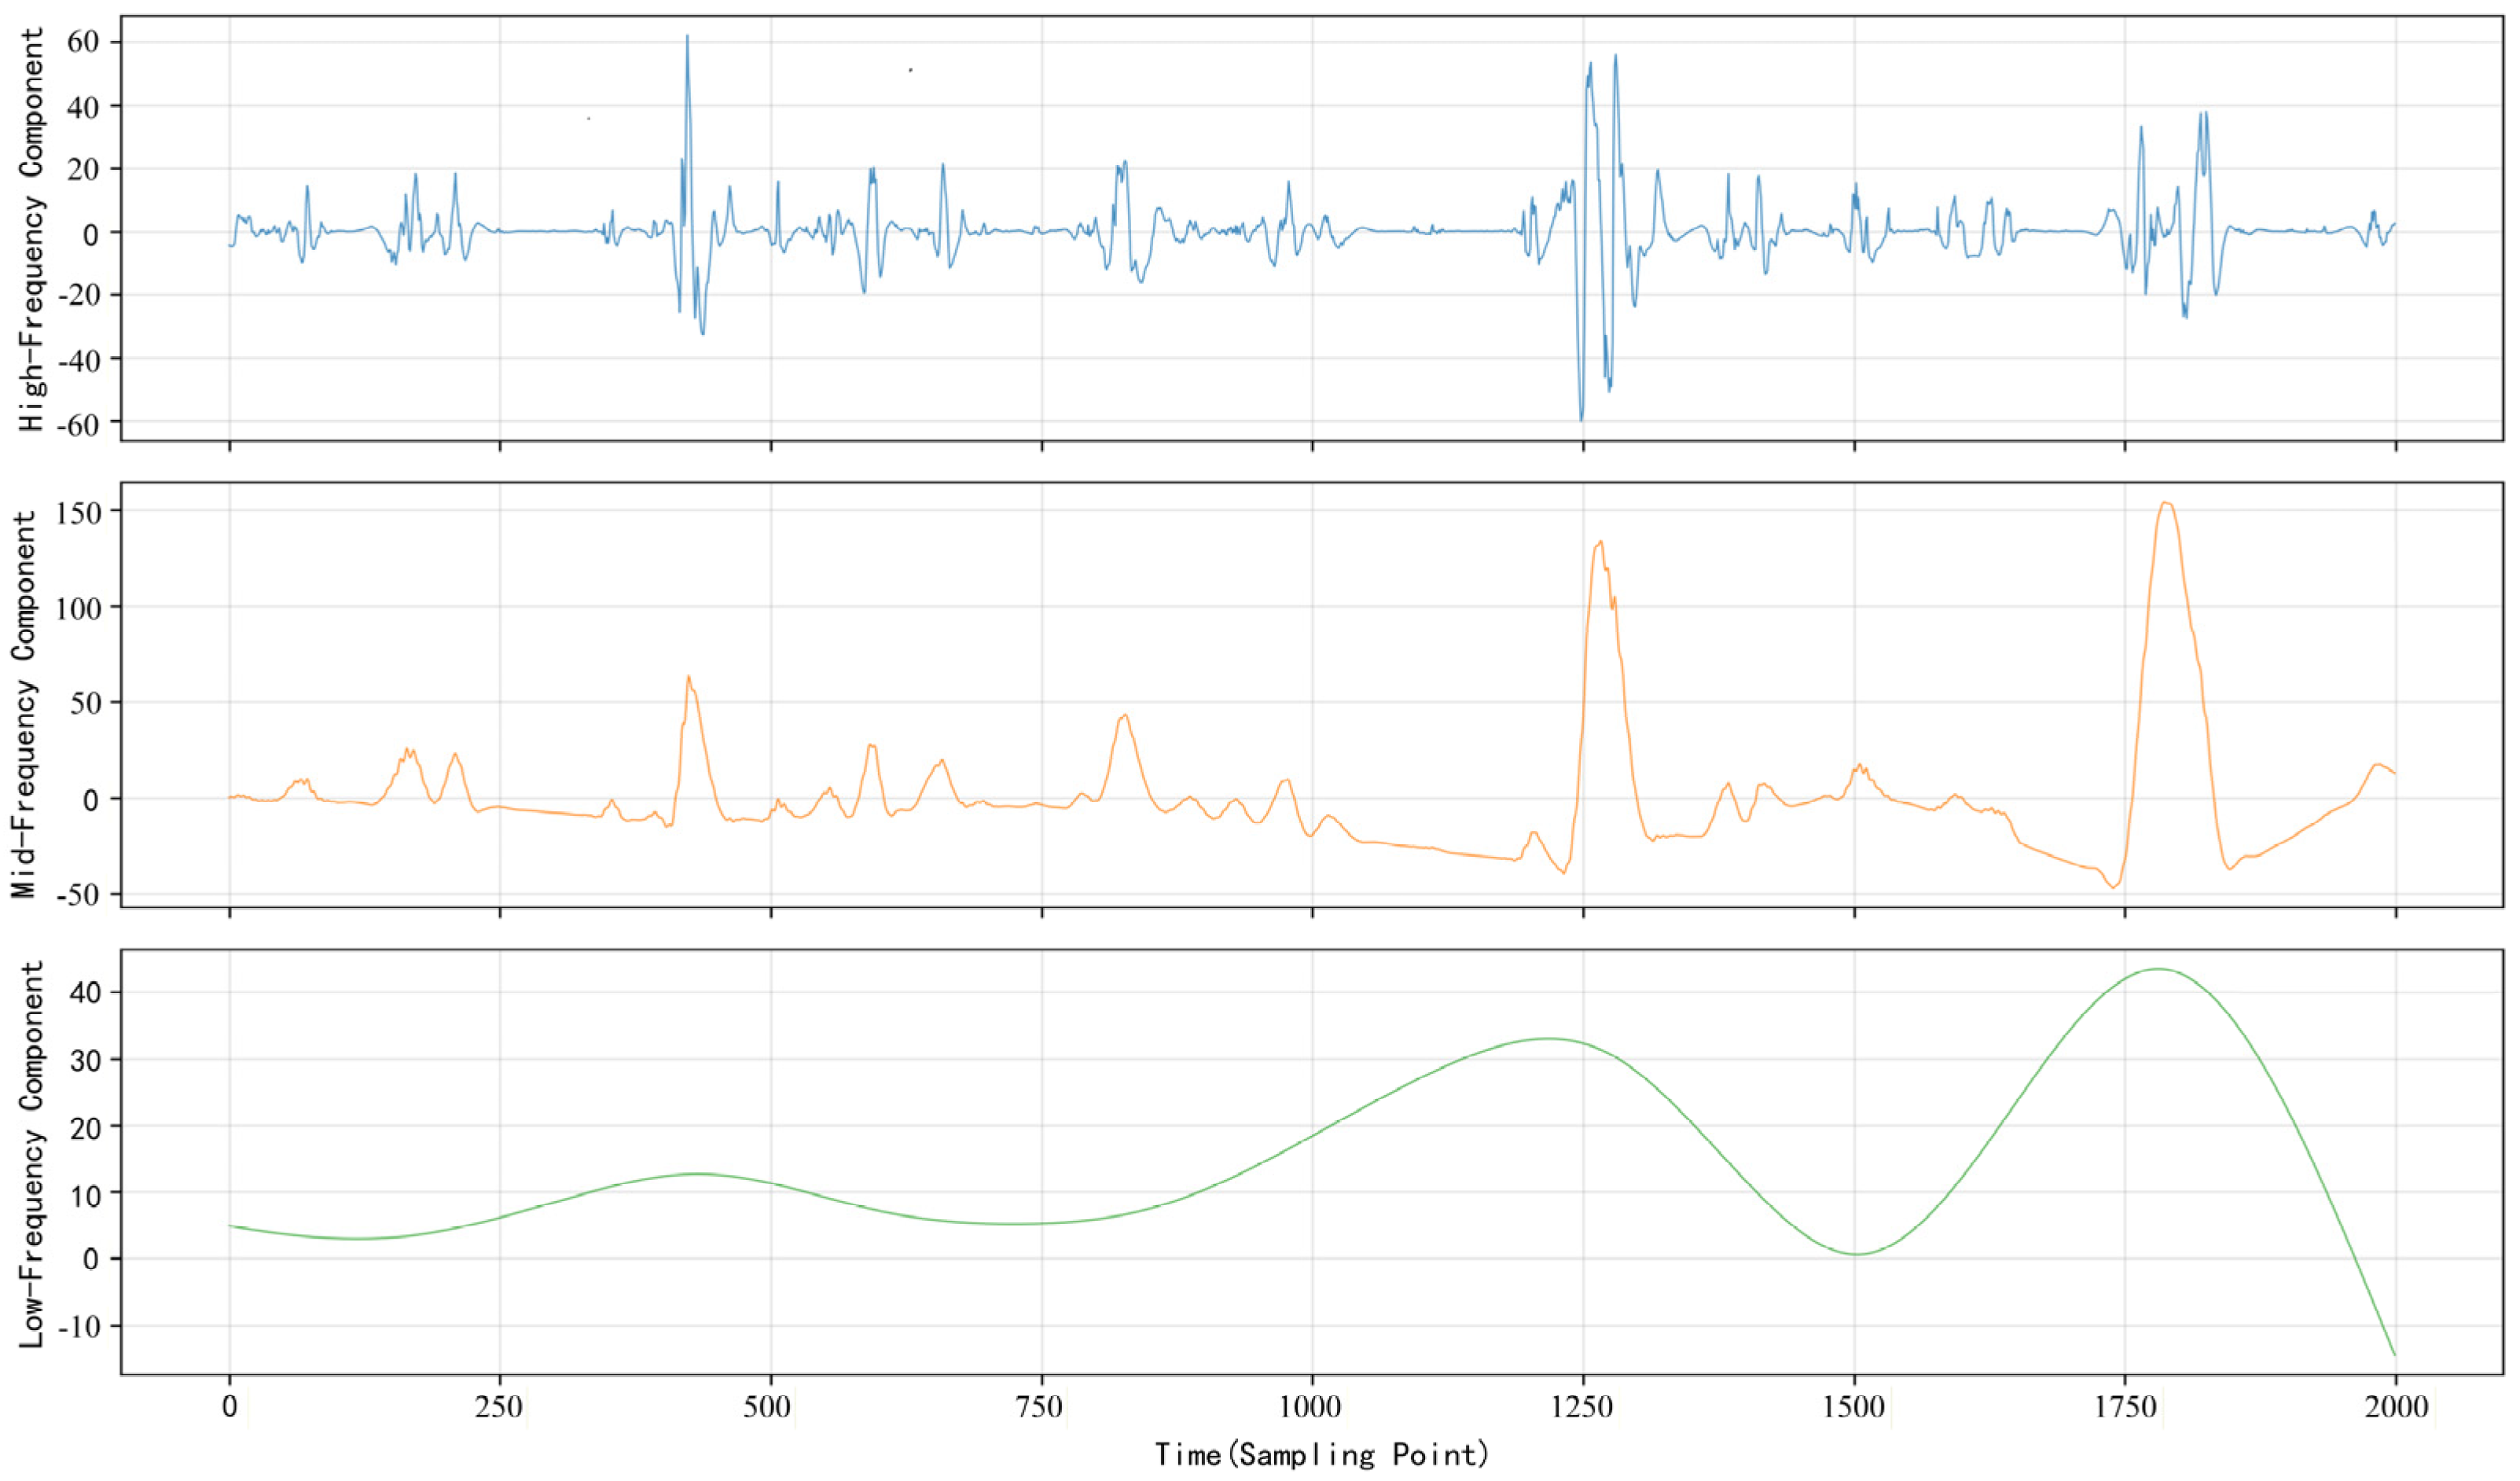Select x-axis tick label '1000'

[1311, 1407]
